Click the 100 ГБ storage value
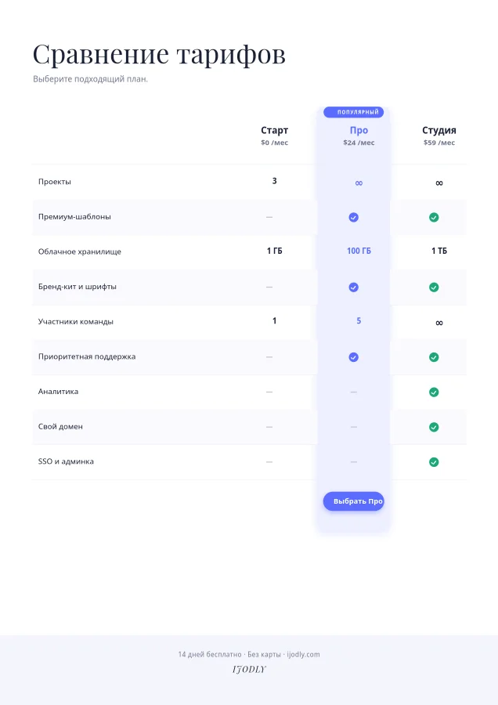This screenshot has height=705, width=498. point(359,251)
